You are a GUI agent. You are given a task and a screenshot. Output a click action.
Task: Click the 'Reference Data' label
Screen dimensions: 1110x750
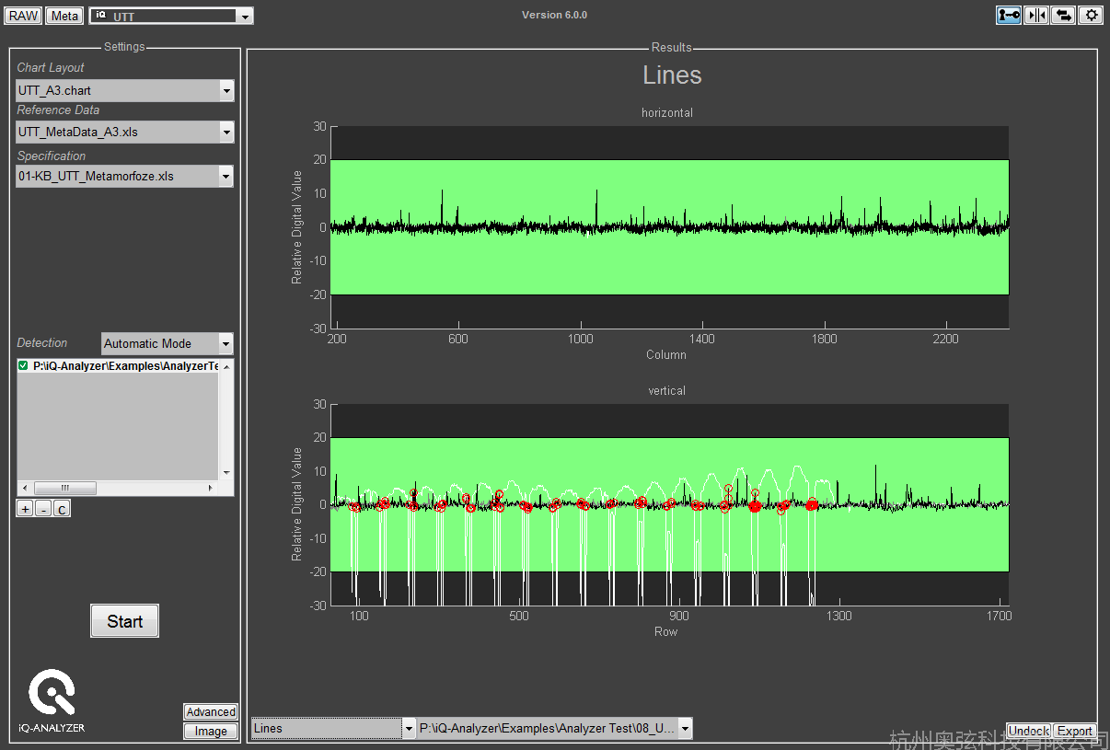(x=58, y=110)
